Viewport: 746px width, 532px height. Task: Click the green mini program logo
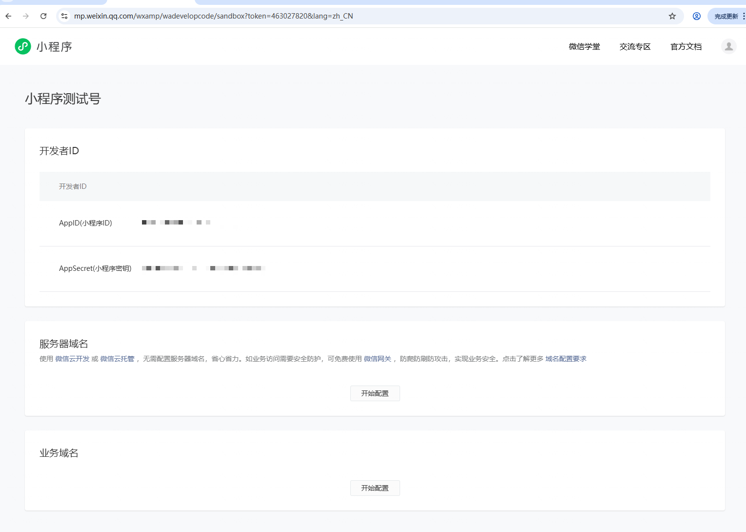point(23,46)
